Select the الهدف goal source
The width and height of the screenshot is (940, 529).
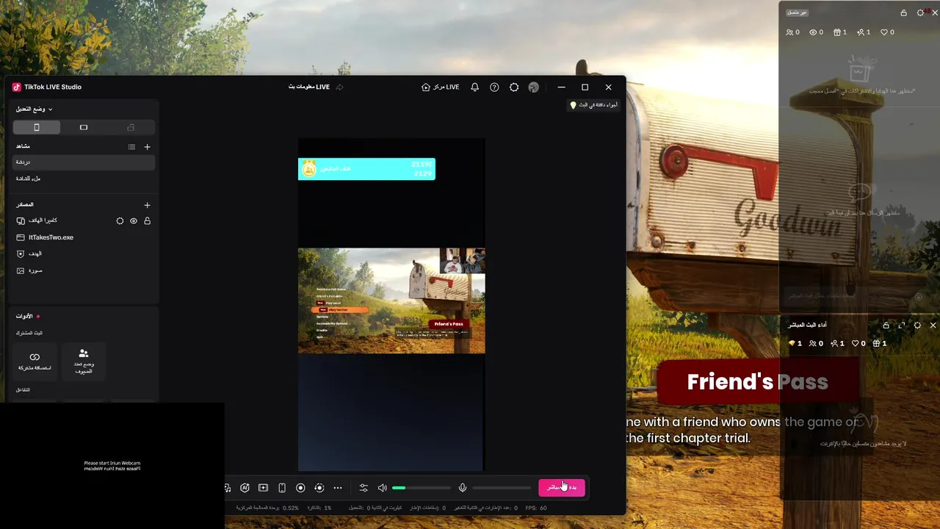coord(84,253)
